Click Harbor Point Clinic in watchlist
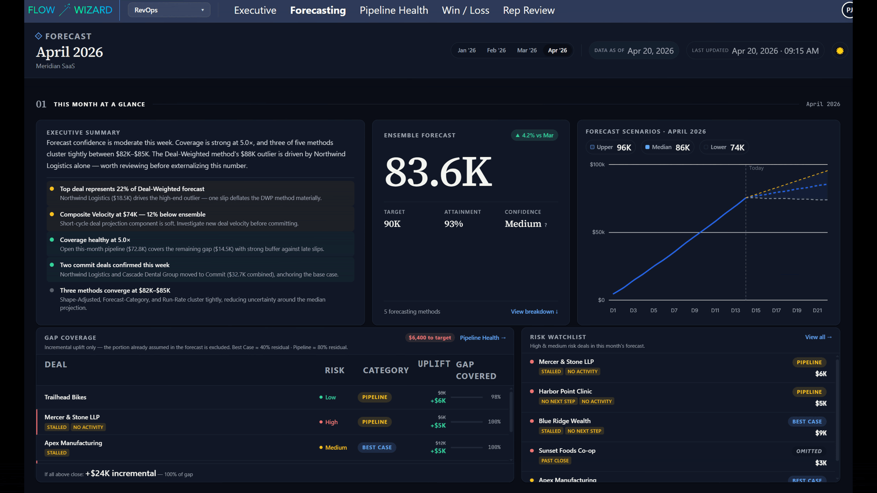This screenshot has height=493, width=877. tap(565, 391)
